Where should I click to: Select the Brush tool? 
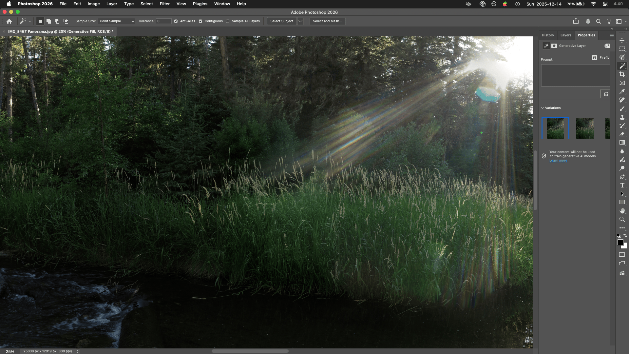click(622, 108)
